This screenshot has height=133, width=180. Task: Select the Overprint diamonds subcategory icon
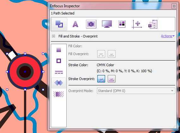[x=59, y=83]
